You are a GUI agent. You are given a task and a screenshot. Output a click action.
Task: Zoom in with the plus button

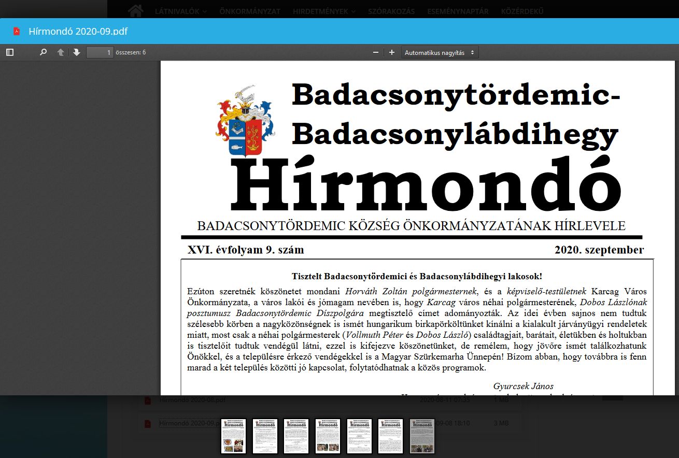[392, 52]
